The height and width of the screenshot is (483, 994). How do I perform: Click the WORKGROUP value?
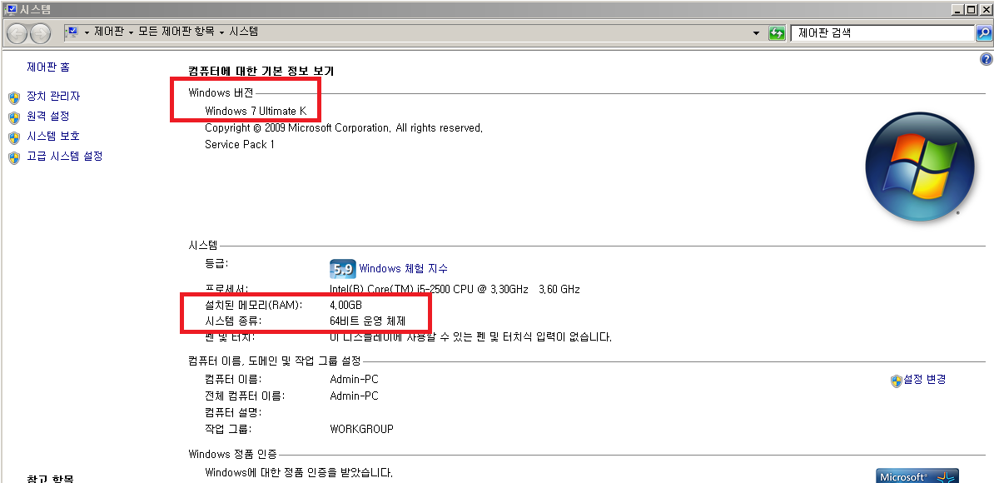tap(362, 429)
